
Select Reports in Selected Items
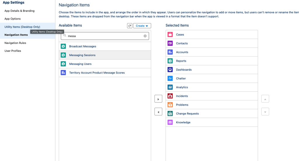[212, 61]
